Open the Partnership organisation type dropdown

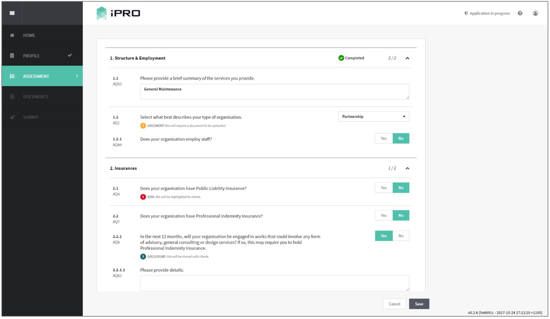pos(374,116)
